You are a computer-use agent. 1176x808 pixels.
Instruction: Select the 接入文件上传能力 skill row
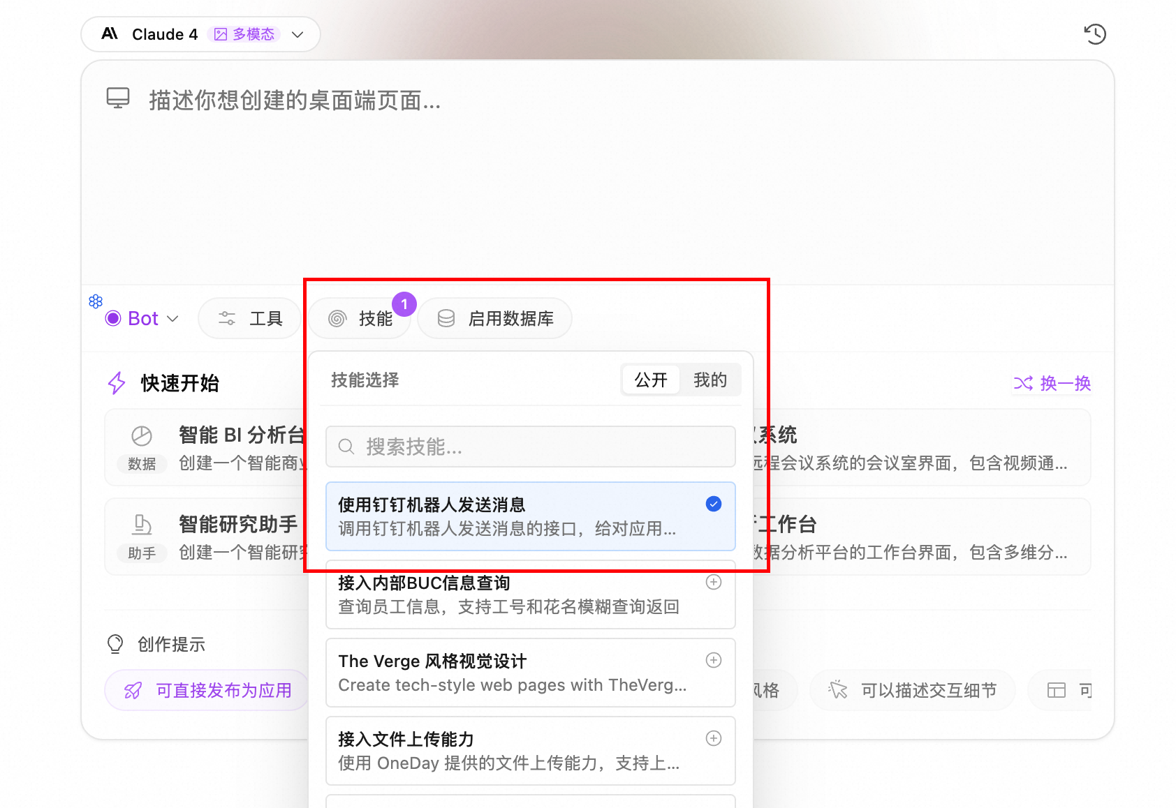pos(531,751)
